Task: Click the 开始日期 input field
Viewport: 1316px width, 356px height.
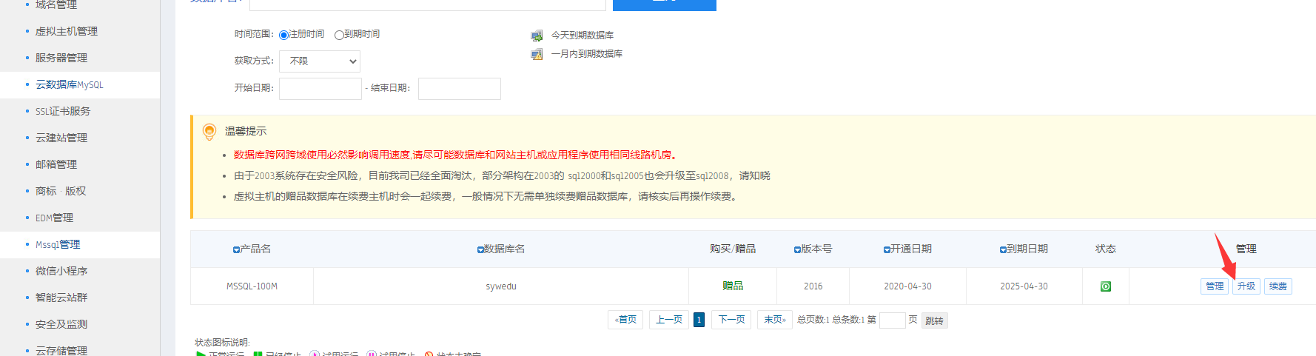Action: tap(320, 89)
